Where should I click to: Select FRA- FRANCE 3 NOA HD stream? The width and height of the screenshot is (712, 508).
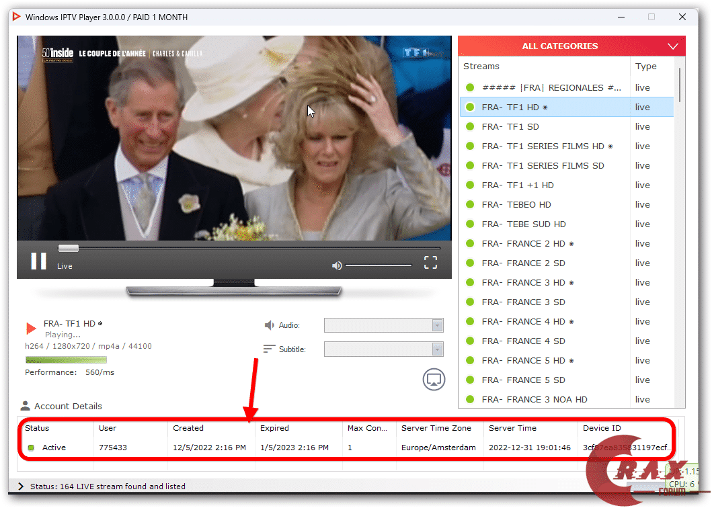(x=566, y=400)
